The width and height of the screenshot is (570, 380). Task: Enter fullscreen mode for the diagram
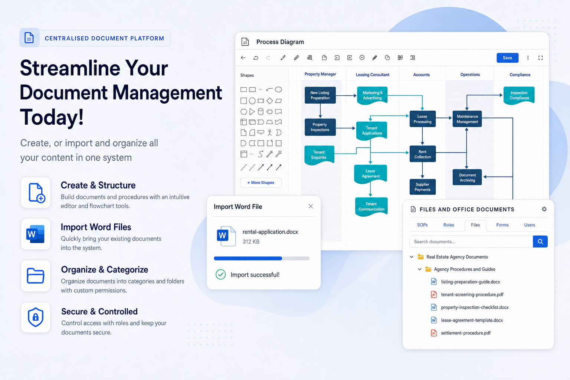point(540,58)
